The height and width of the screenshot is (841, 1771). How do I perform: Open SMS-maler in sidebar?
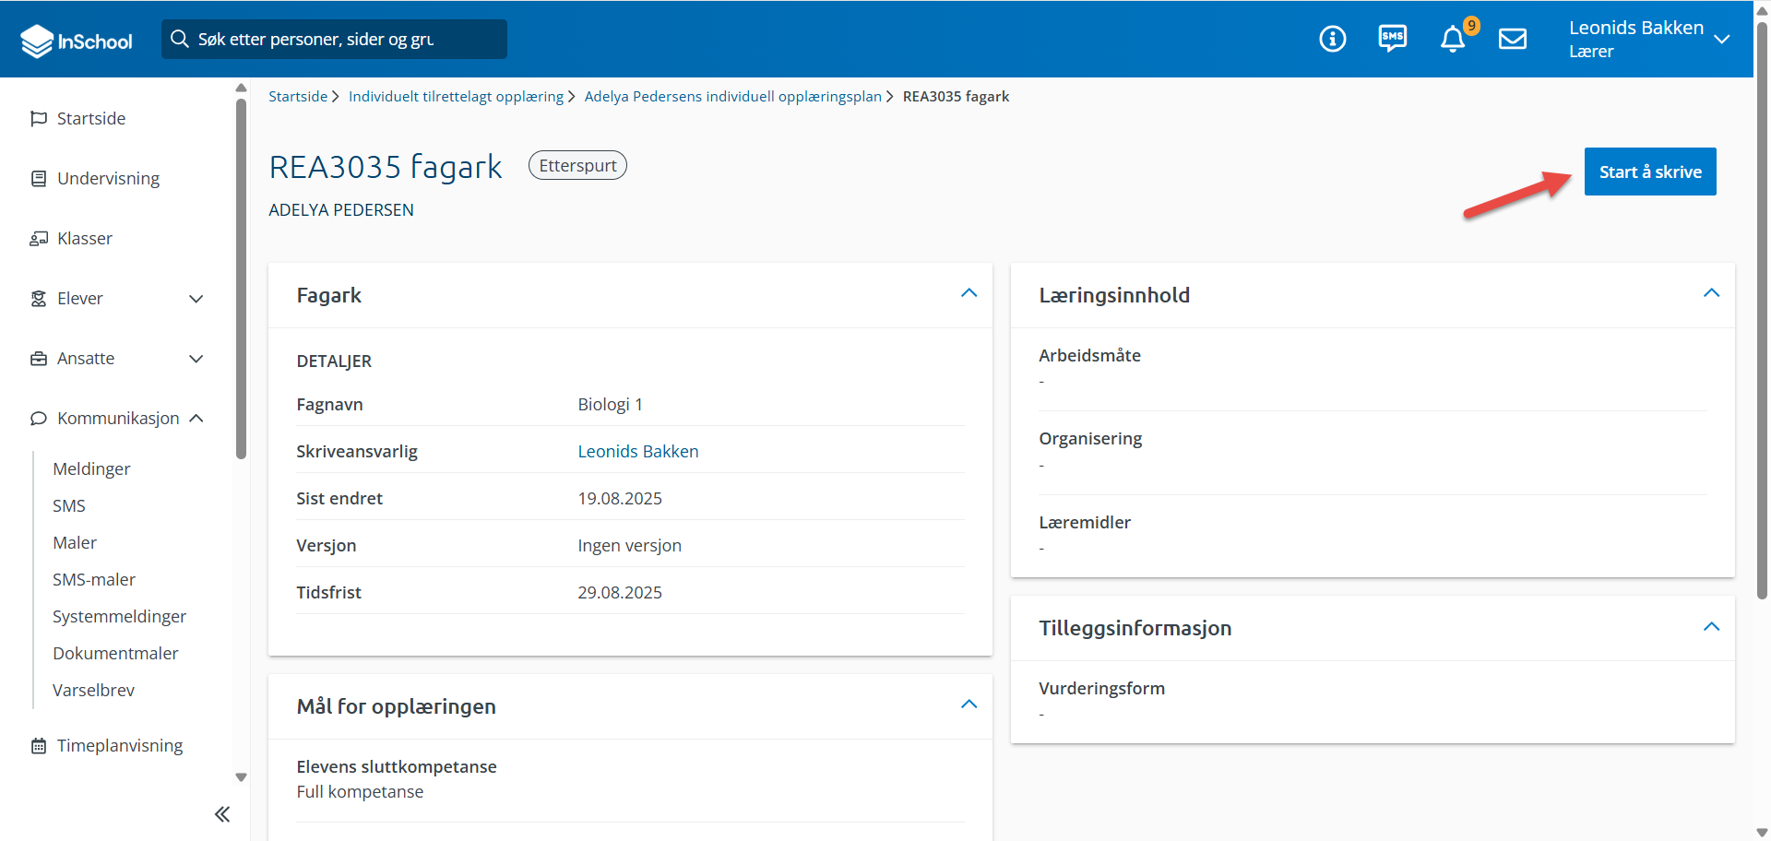point(94,579)
